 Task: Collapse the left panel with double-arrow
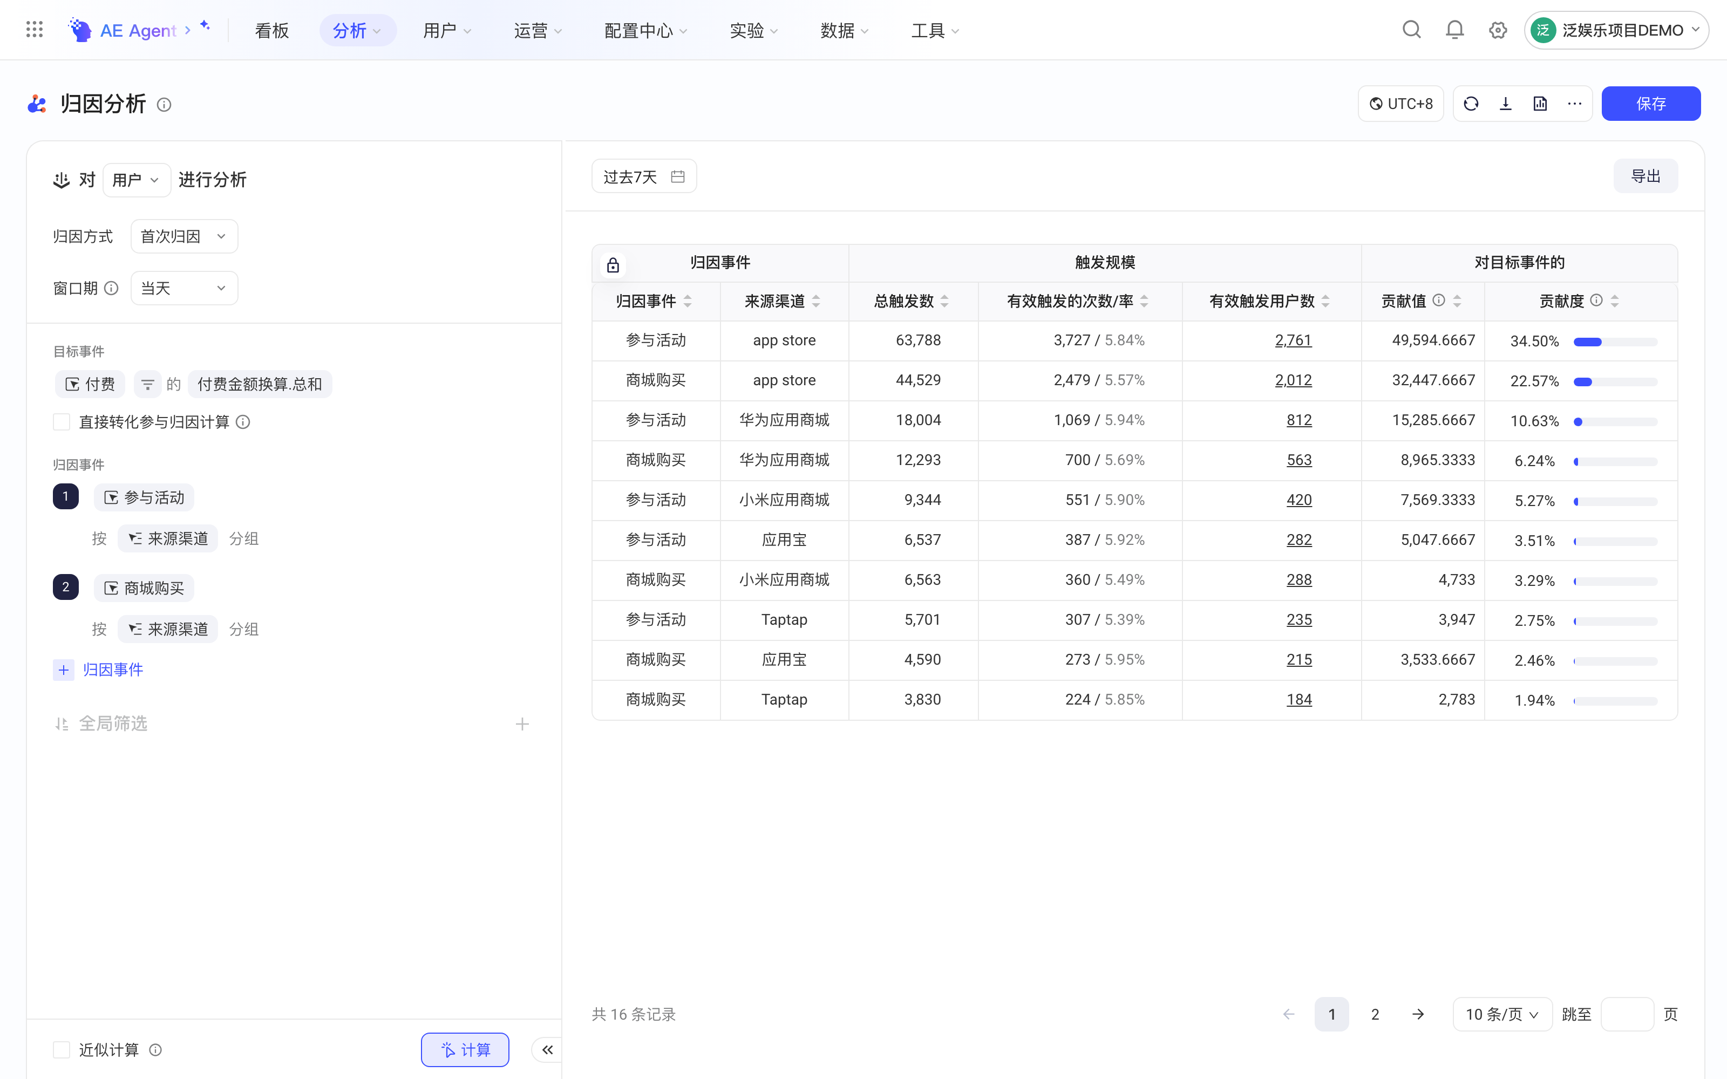point(547,1049)
